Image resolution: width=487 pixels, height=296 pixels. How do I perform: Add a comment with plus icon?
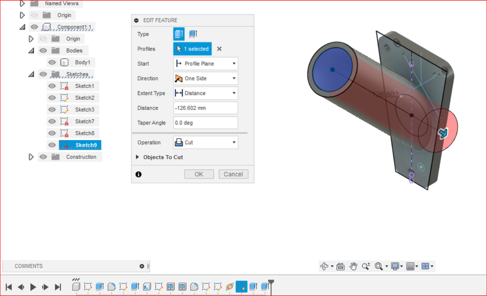(x=142, y=266)
